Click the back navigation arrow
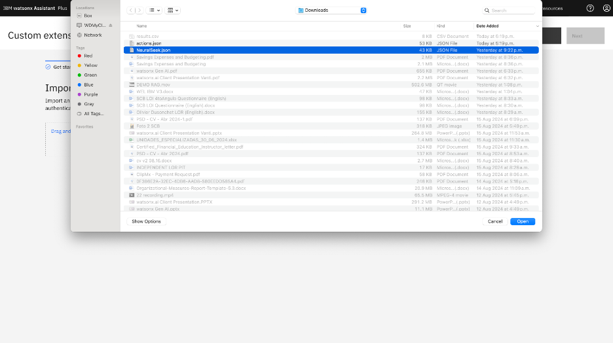 [131, 10]
